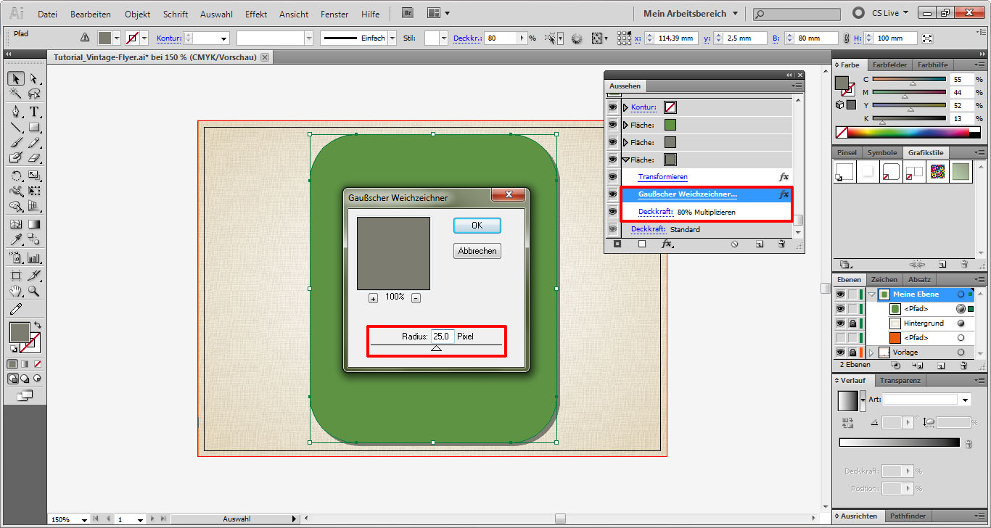
Task: Confirm the blur dialog with OK
Action: 477,226
